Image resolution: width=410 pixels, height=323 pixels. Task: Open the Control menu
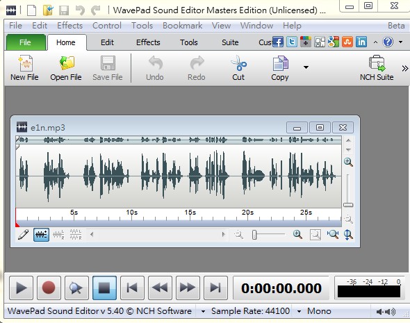click(x=107, y=26)
